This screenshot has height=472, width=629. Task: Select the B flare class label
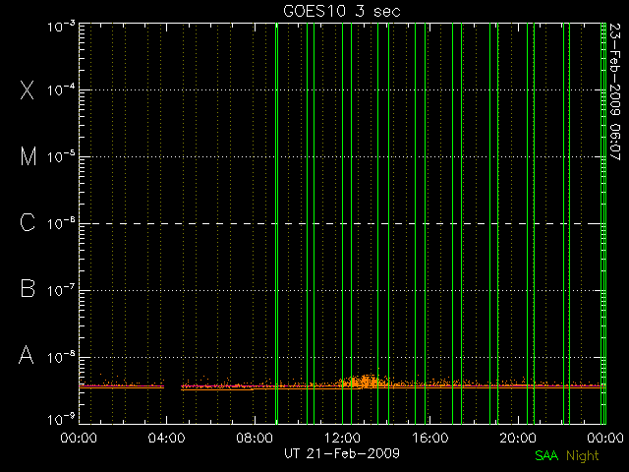[x=28, y=288]
